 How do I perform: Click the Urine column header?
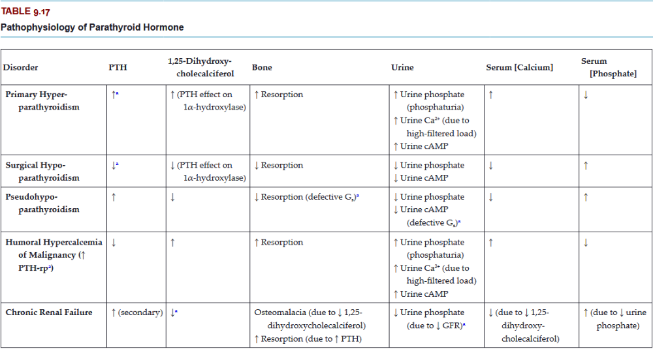[x=402, y=67]
